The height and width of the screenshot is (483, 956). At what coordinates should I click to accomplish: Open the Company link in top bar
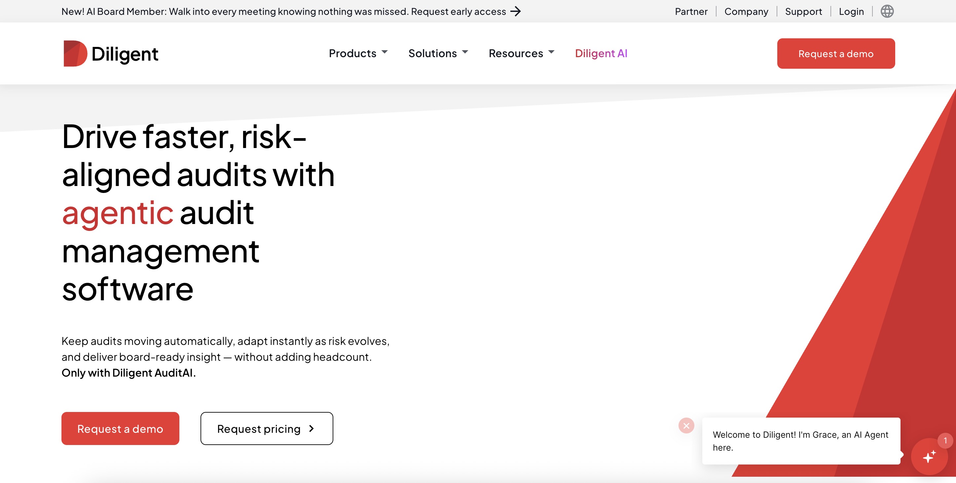click(746, 12)
